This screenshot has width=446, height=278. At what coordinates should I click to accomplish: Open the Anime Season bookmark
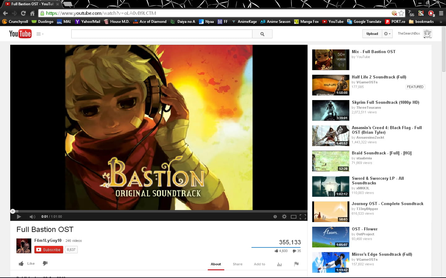[x=275, y=22]
